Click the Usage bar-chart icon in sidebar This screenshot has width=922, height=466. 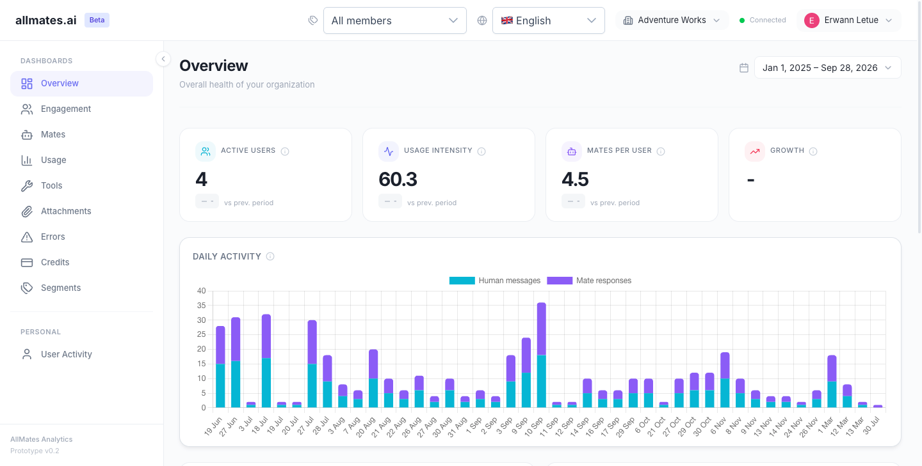[27, 160]
